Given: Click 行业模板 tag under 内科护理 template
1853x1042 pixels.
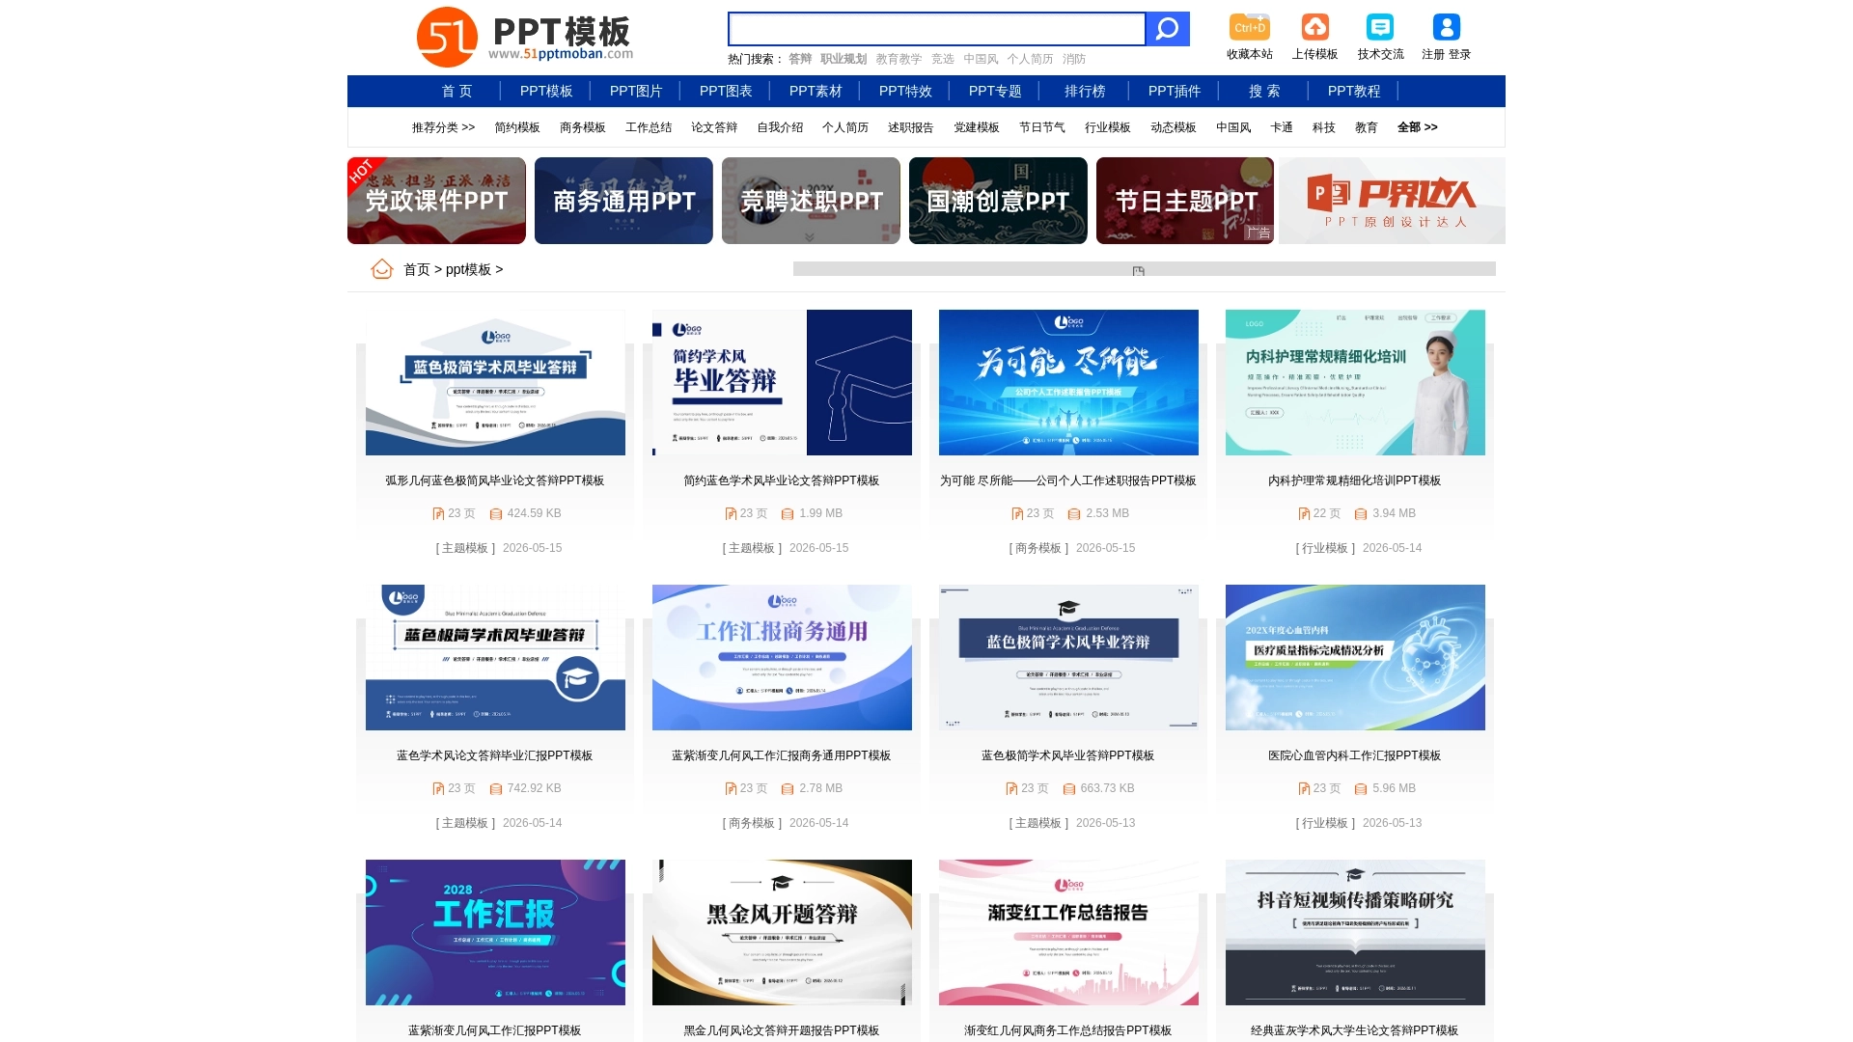Looking at the screenshot, I should (1325, 548).
